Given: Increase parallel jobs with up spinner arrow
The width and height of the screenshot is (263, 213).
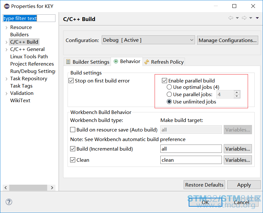Looking at the screenshot, I should tap(237, 92).
